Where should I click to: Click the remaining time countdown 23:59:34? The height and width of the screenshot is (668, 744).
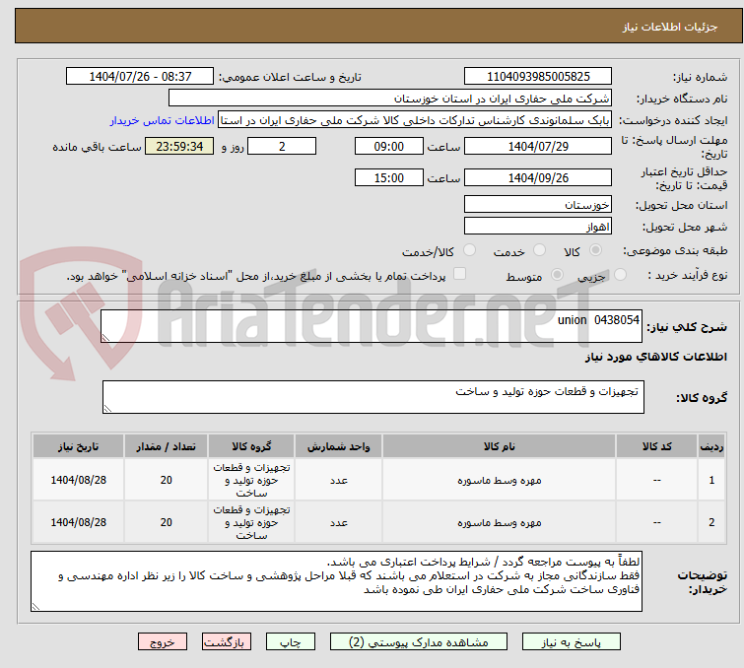[x=179, y=146]
